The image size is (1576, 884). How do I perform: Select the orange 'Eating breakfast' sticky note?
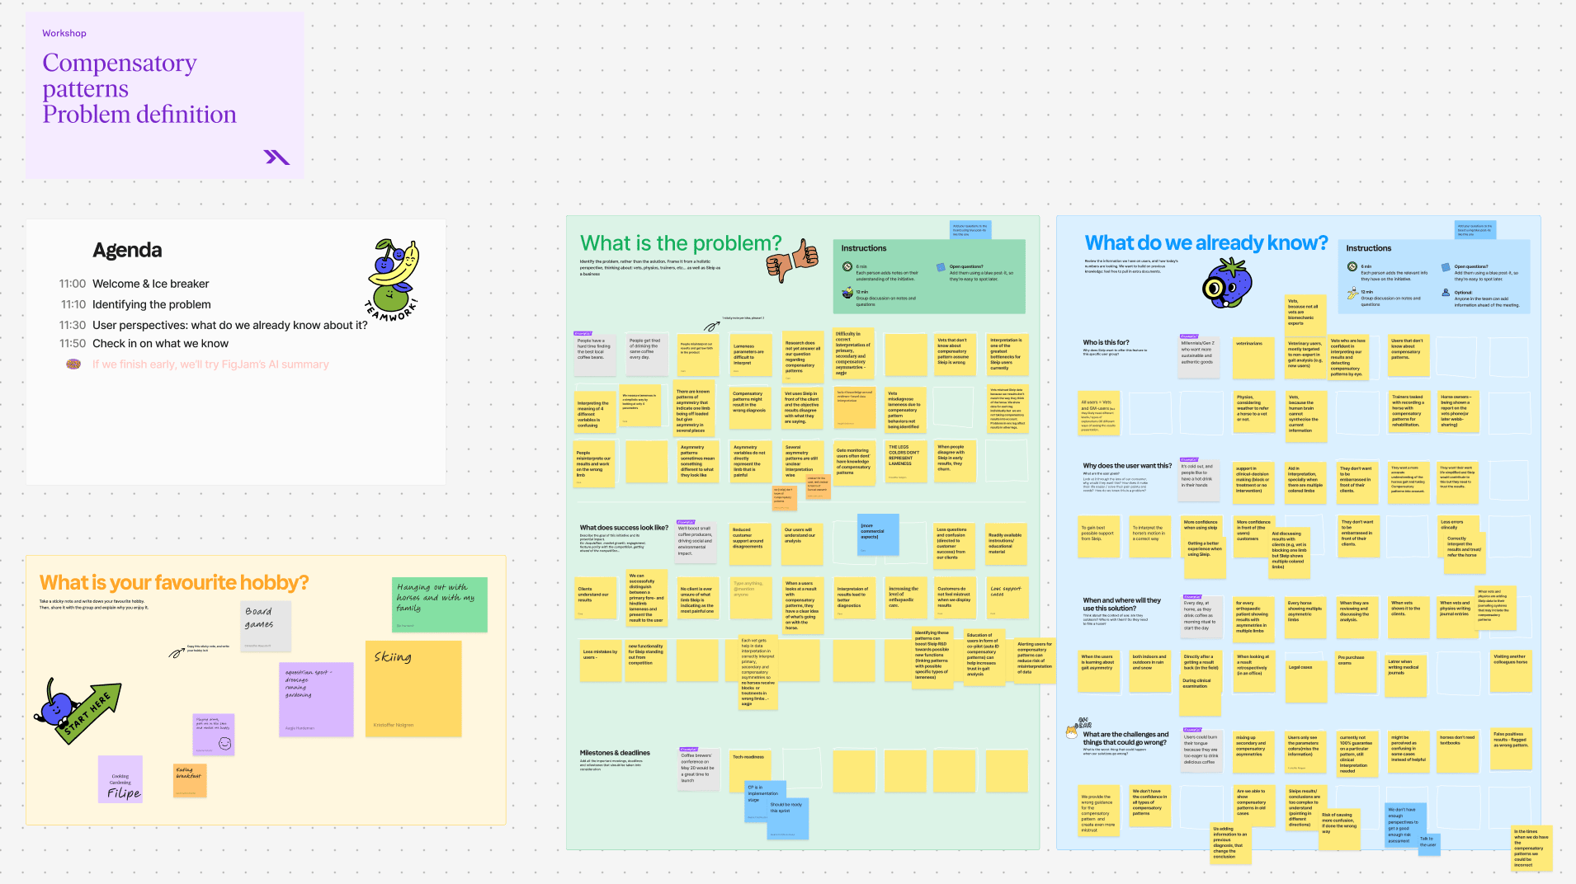[x=190, y=780]
